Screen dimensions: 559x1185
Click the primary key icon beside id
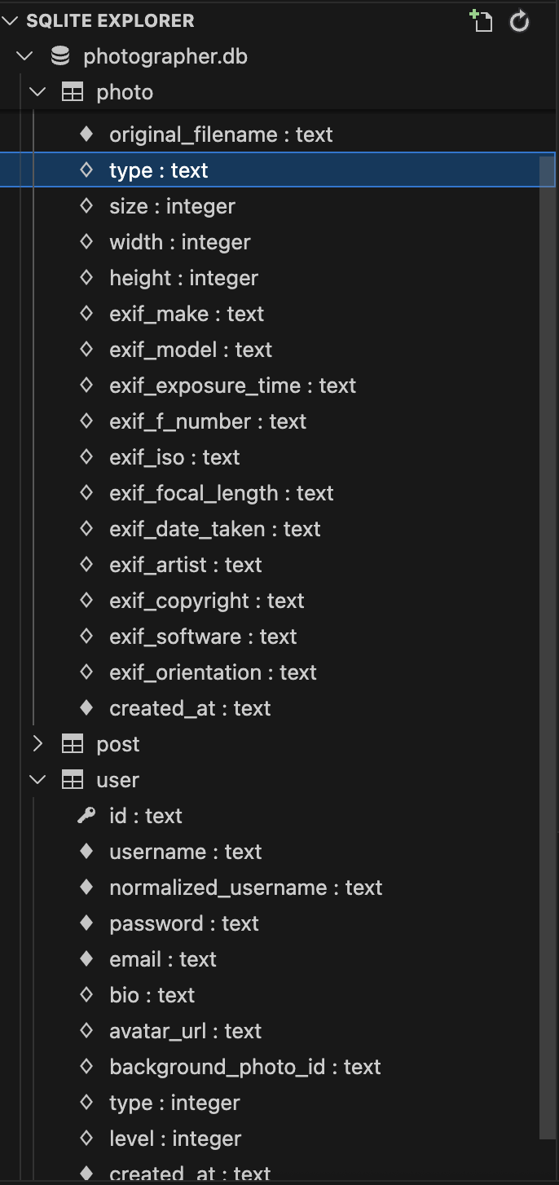86,815
